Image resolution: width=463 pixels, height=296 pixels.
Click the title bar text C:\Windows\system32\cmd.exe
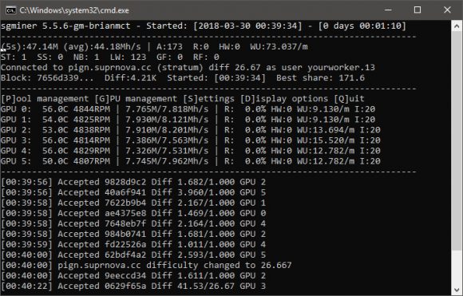[74, 10]
